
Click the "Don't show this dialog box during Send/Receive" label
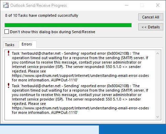pyautogui.click(x=52, y=32)
